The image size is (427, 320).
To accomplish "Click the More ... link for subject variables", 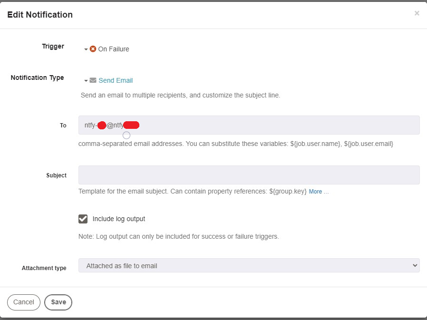I will pos(318,191).
